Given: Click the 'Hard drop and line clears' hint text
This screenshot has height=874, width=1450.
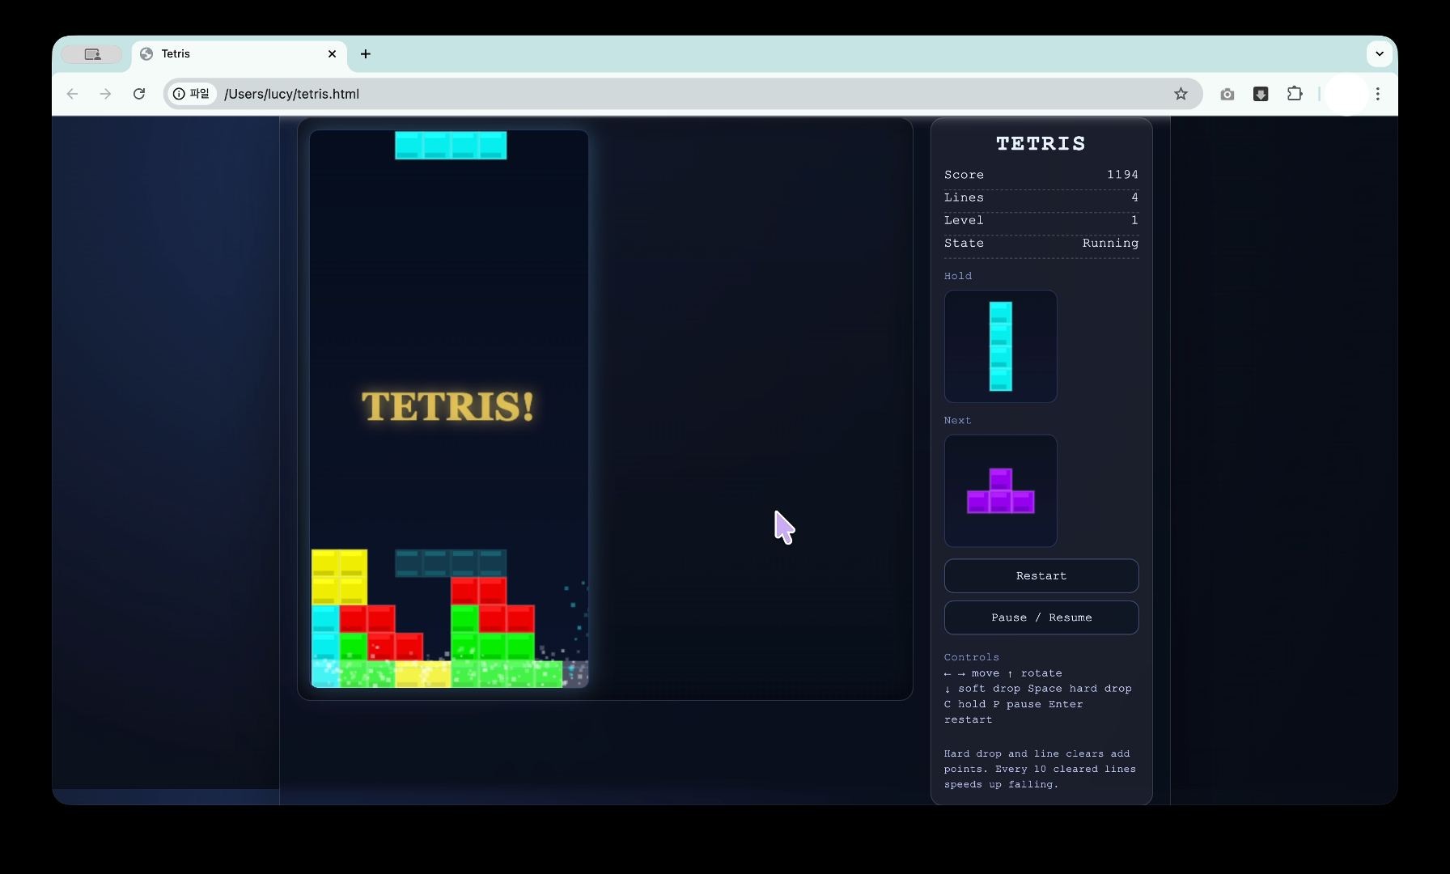Looking at the screenshot, I should [x=1041, y=769].
